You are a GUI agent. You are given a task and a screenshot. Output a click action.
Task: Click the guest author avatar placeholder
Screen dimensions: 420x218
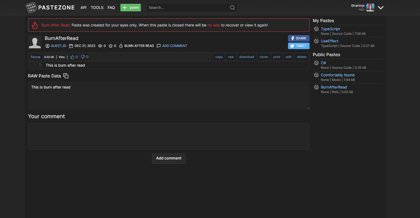35,42
